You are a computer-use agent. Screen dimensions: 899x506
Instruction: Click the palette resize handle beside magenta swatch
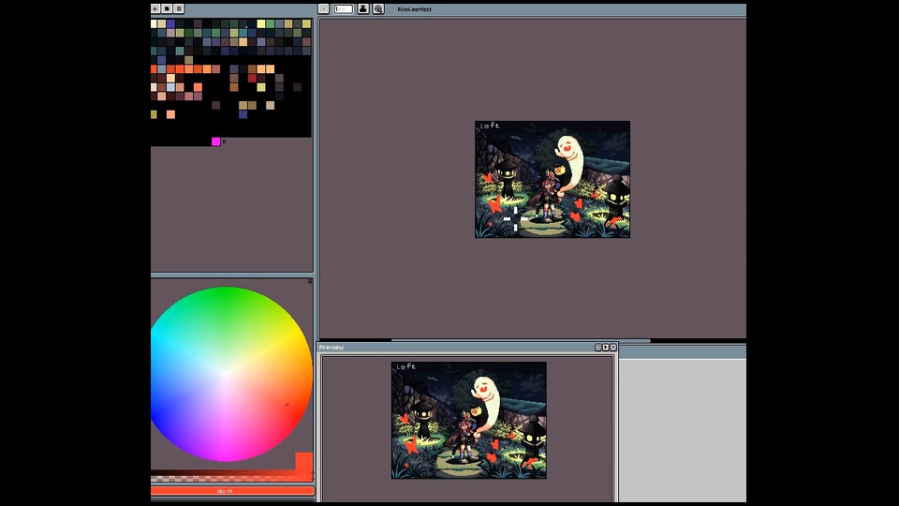click(x=224, y=141)
